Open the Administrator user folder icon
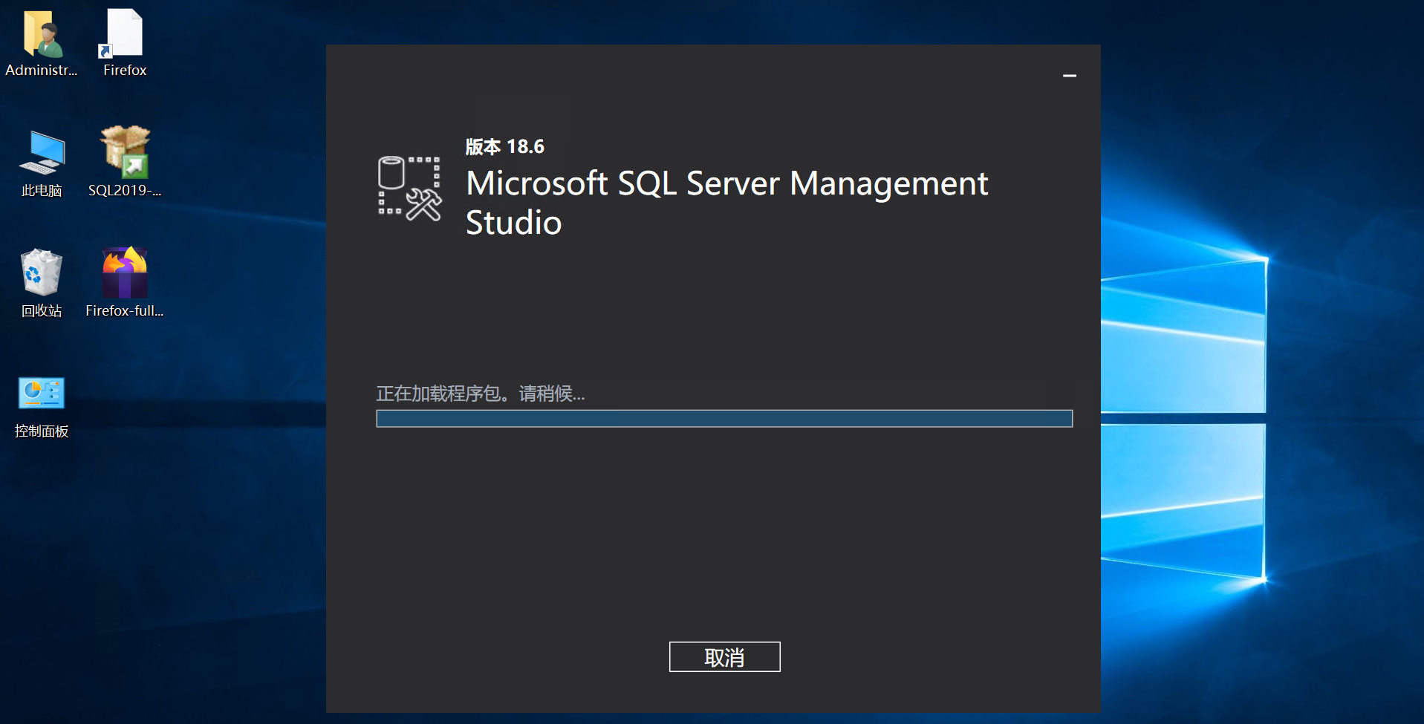The height and width of the screenshot is (724, 1424). [42, 34]
